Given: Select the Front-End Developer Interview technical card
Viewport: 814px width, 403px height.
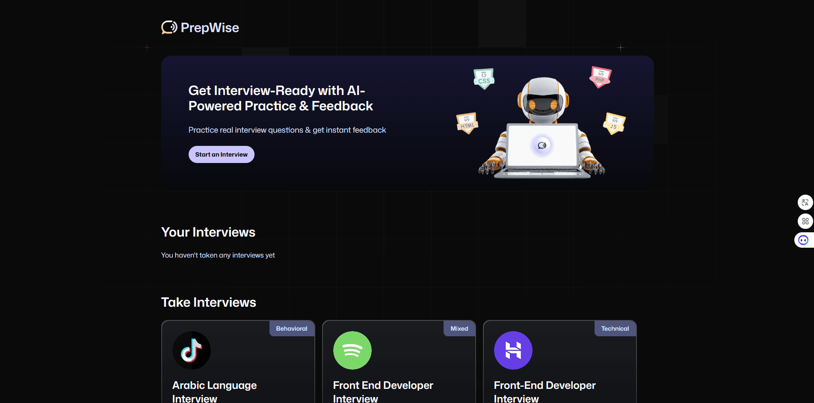Looking at the screenshot, I should tap(544, 385).
